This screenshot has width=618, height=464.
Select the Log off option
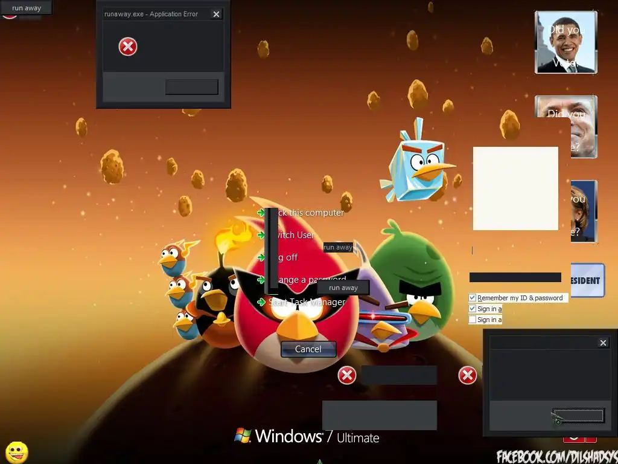(288, 257)
